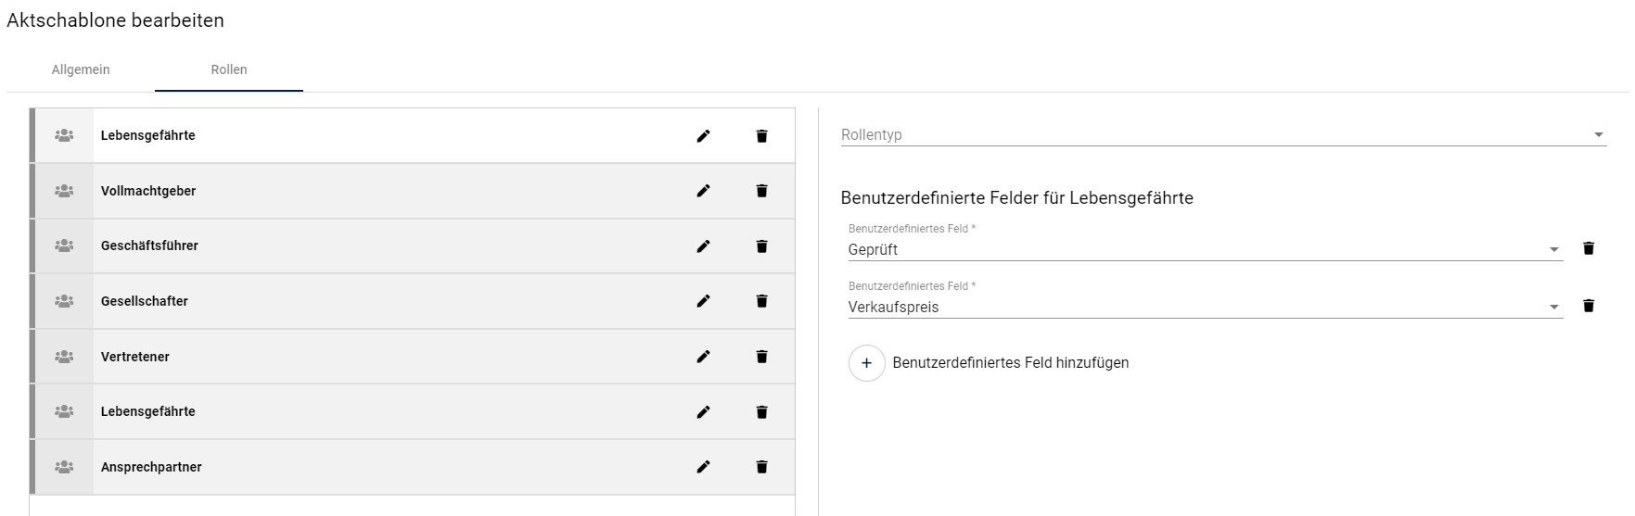The width and height of the screenshot is (1635, 516).
Task: Remove the Verkaufspreis custom field
Action: point(1589,306)
